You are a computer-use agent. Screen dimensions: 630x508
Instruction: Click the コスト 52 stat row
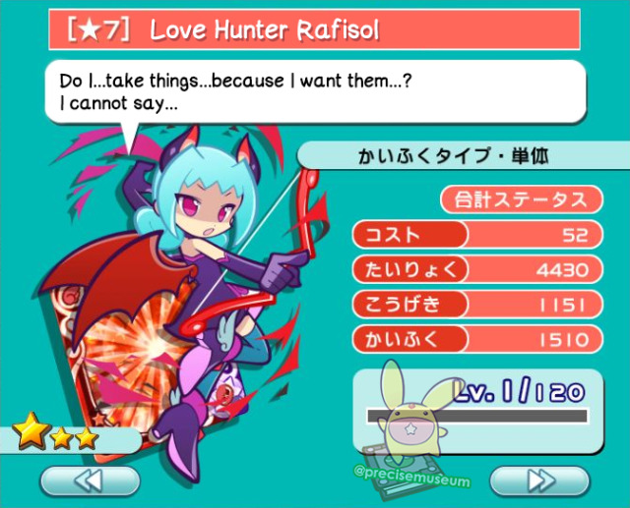coord(477,235)
